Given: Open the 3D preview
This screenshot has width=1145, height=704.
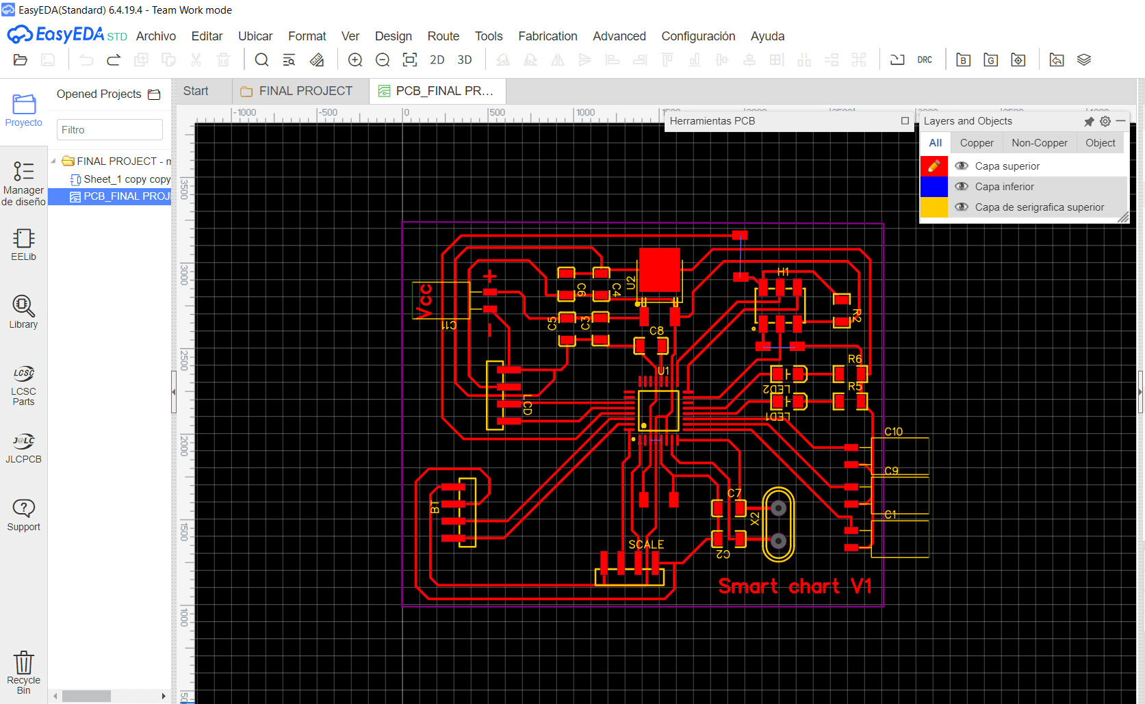Looking at the screenshot, I should 465,60.
